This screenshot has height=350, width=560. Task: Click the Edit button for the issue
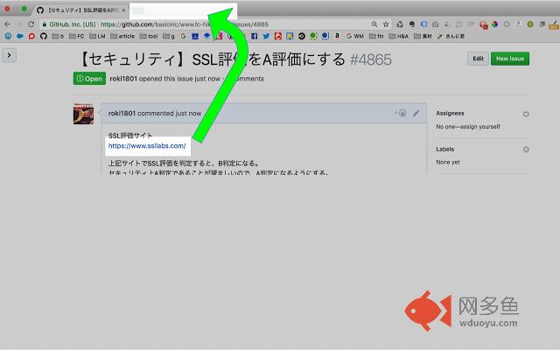click(x=478, y=59)
